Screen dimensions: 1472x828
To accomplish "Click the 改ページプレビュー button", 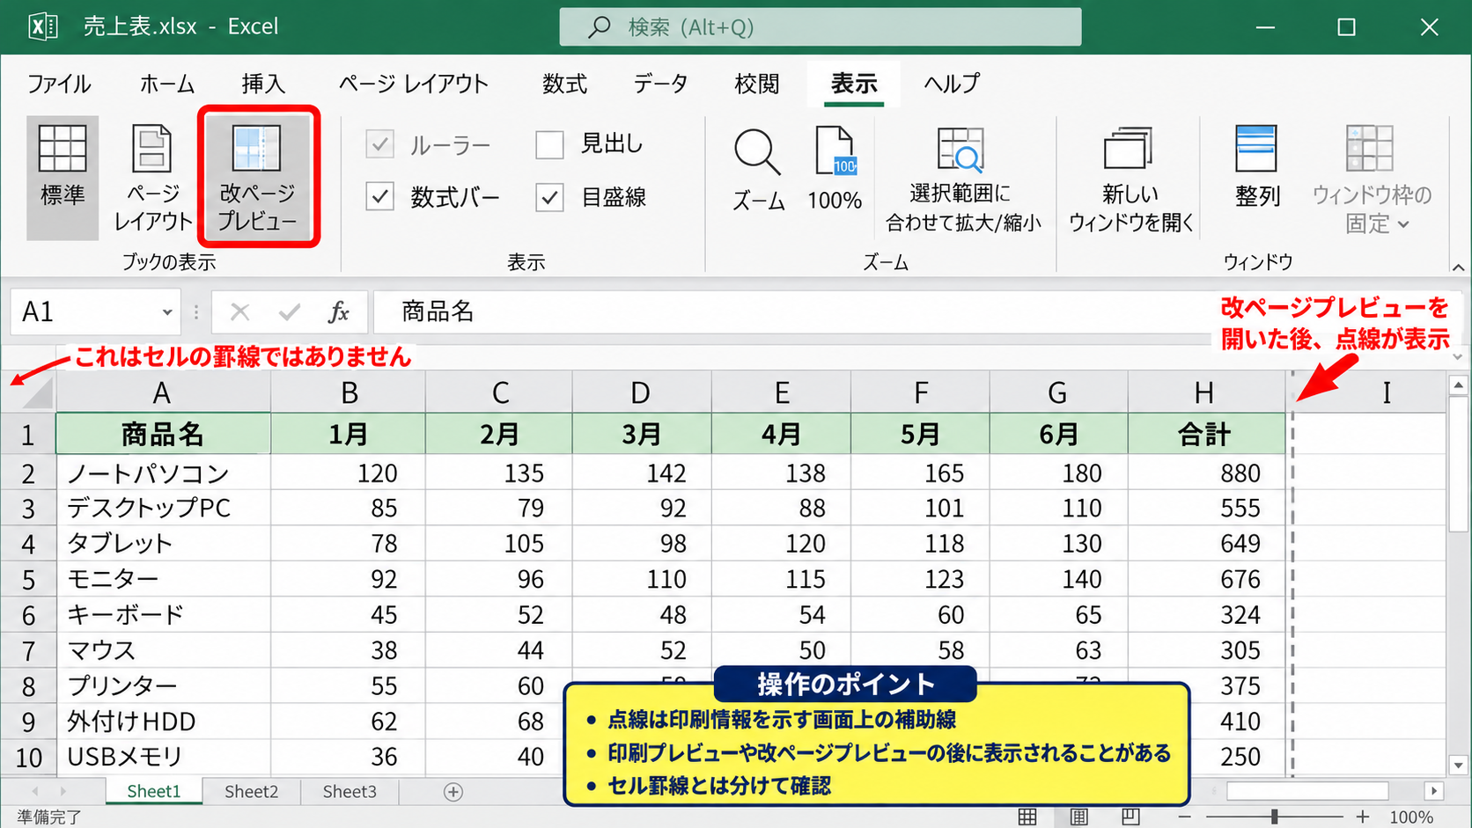I will [257, 177].
